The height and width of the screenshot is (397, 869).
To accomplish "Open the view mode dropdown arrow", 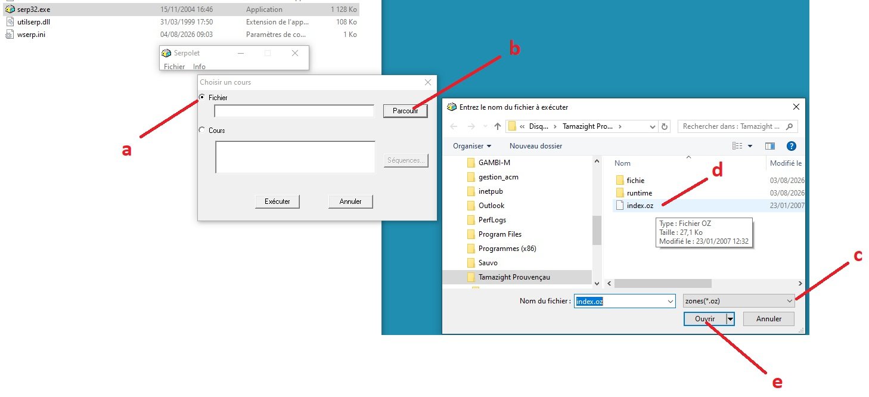I will click(x=750, y=146).
